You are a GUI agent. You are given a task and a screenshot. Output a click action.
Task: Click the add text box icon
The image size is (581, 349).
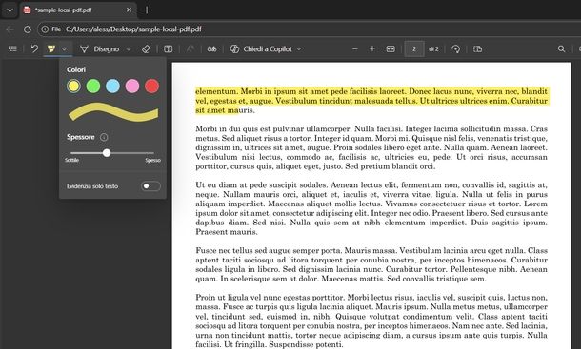click(169, 48)
